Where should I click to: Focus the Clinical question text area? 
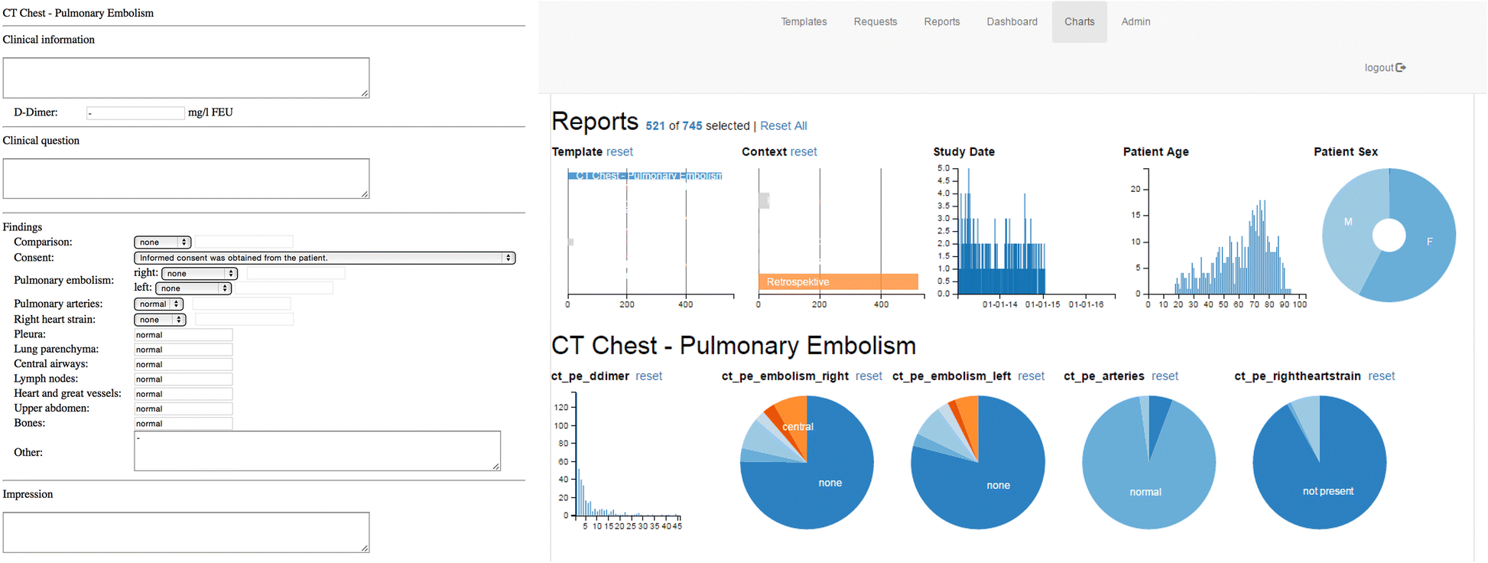[186, 178]
